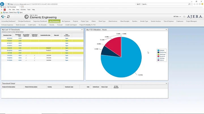This screenshot has width=204, height=114.
Task: Open the Time & Expense tab
Action: coord(169,21)
